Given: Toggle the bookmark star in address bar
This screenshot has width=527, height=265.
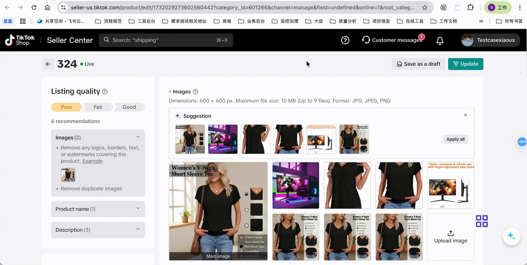Looking at the screenshot, I should (425, 8).
